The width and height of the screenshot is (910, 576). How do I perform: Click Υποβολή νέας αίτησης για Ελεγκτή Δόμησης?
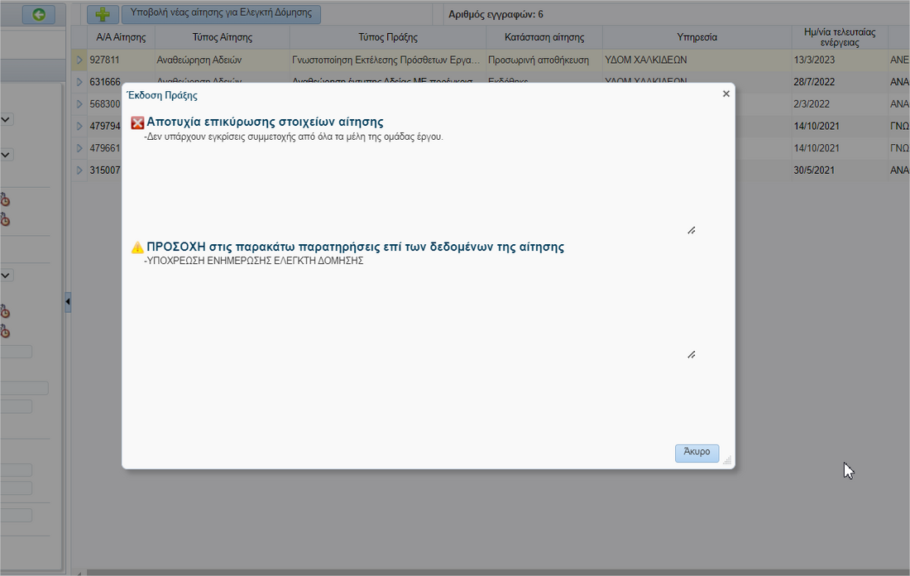tap(221, 14)
